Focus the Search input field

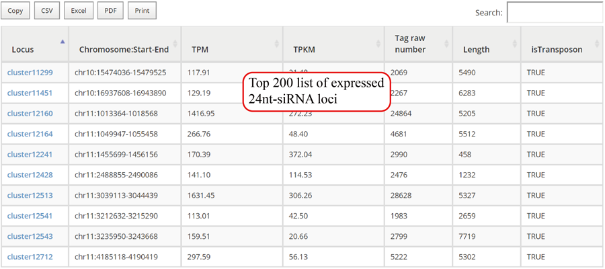[555, 12]
